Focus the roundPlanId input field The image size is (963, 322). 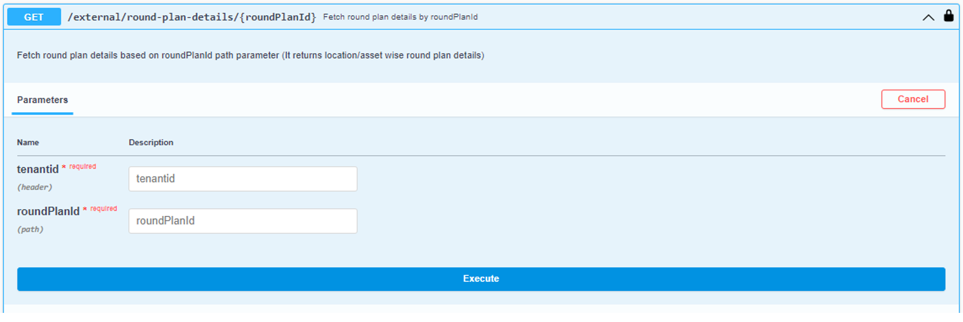(243, 221)
